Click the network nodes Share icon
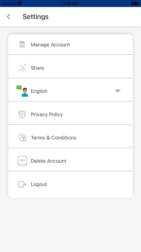Image resolution: width=141 pixels, height=252 pixels. (22, 68)
